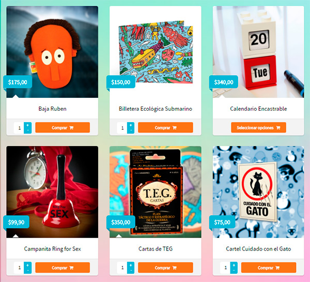Add Campanita Ring for Sex to cart
The width and height of the screenshot is (310, 282).
[63, 268]
